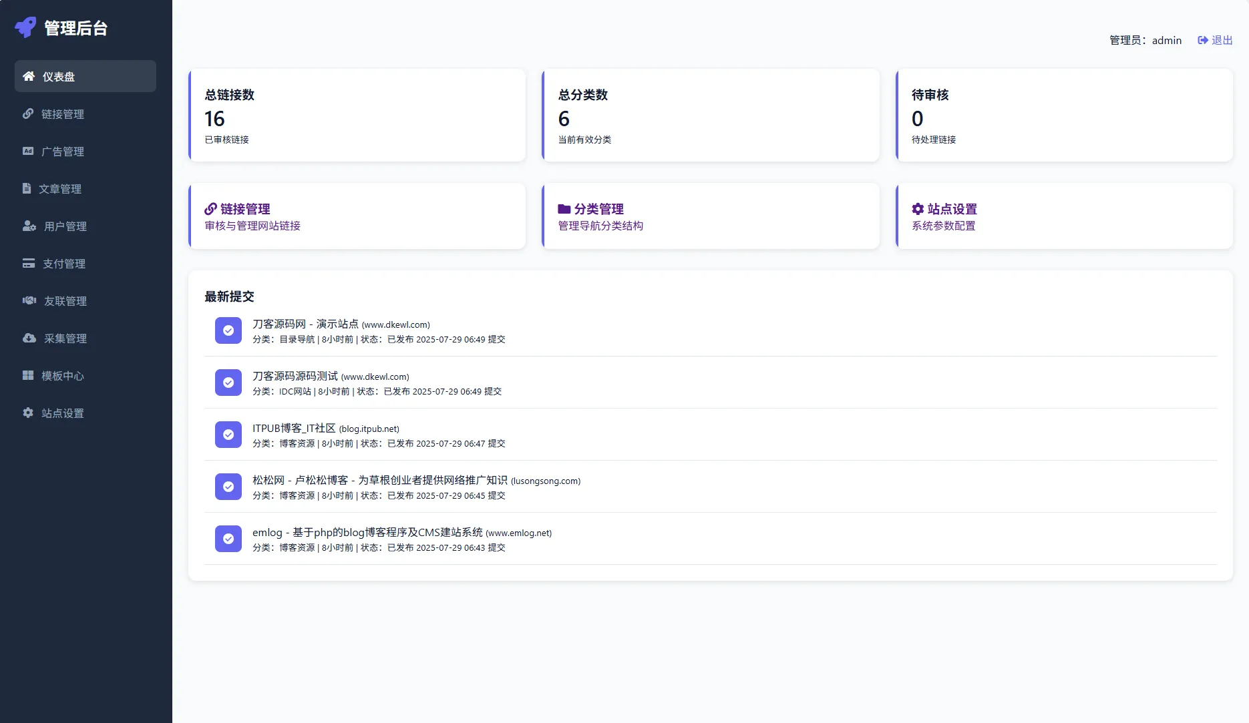Viewport: 1249px width, 723px height.
Task: Open 模板中心 from the sidebar
Action: coord(62,376)
